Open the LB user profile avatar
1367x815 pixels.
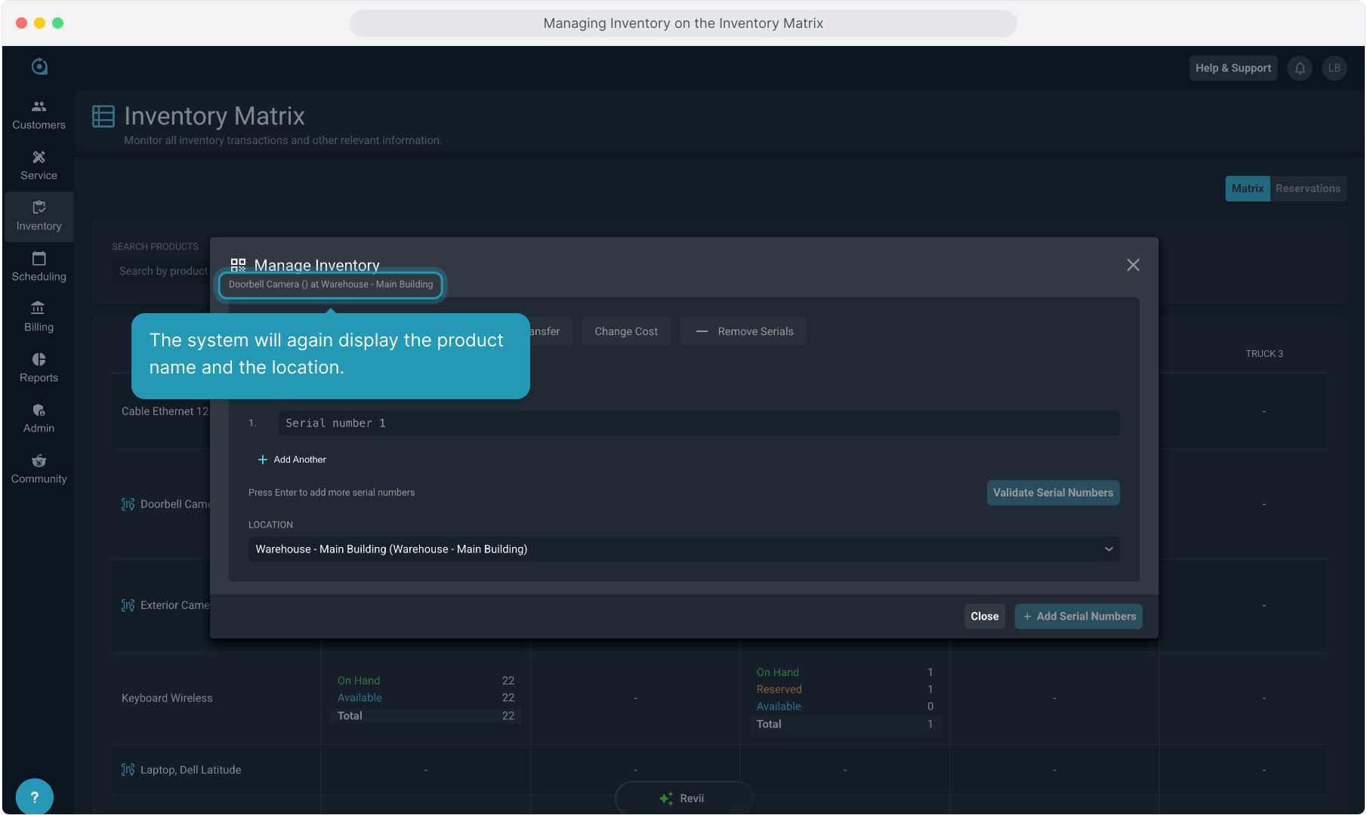[x=1335, y=68]
